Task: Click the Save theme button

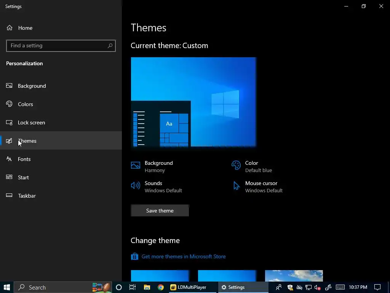Action: [160, 211]
